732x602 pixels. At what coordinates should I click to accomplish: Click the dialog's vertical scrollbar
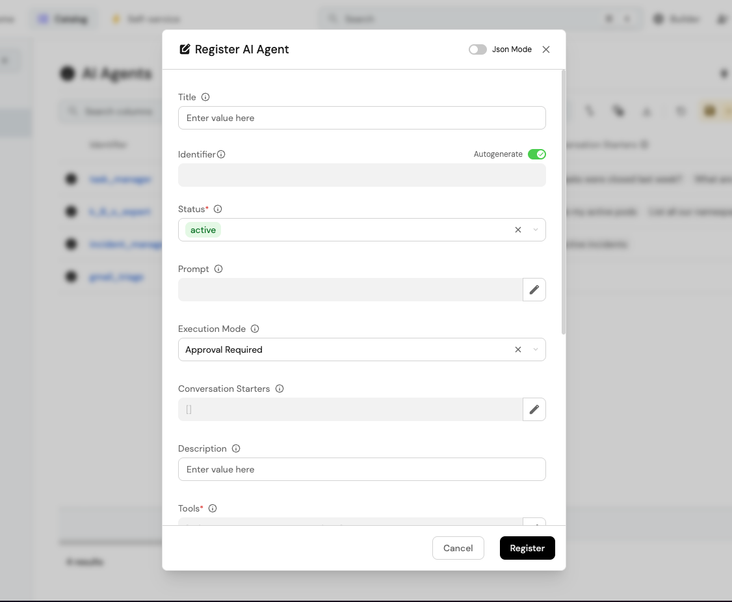[x=563, y=202]
